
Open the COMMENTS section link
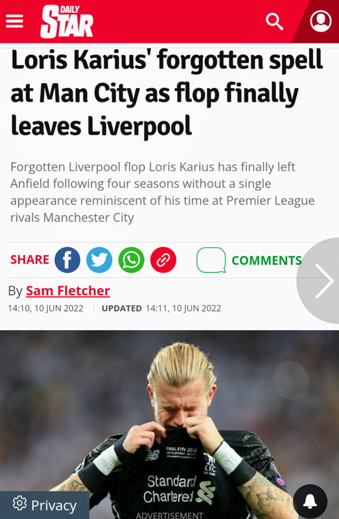[266, 261]
